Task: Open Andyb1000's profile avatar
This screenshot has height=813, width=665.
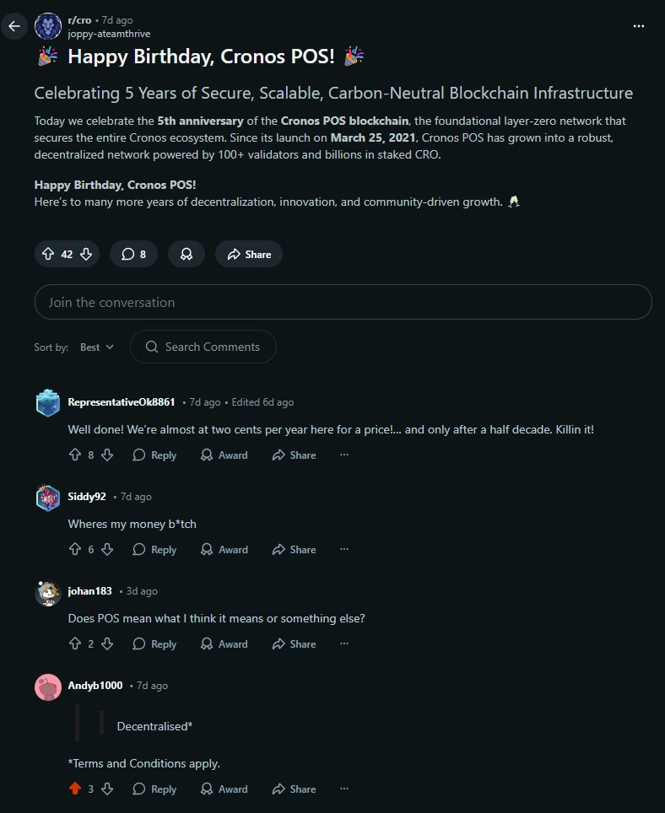Action: tap(47, 687)
